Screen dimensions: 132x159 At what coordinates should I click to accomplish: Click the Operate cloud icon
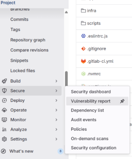click(4, 110)
